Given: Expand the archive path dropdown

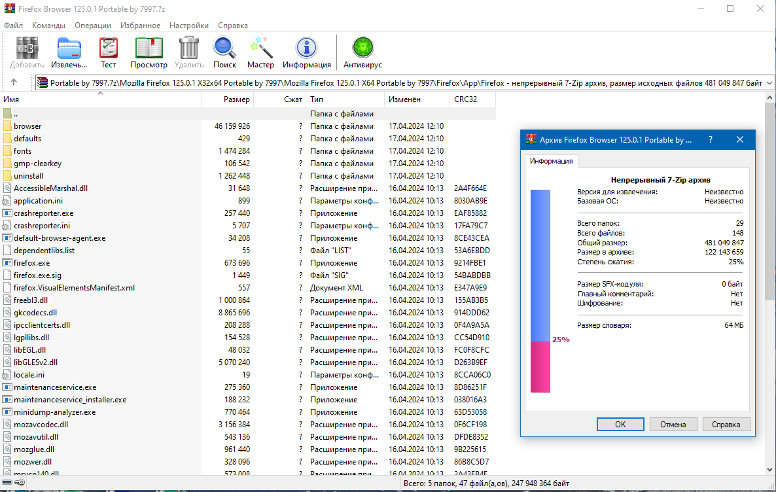Looking at the screenshot, I should click(769, 83).
